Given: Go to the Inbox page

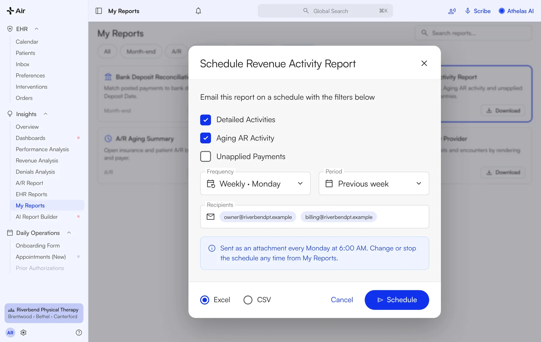Looking at the screenshot, I should tap(23, 64).
